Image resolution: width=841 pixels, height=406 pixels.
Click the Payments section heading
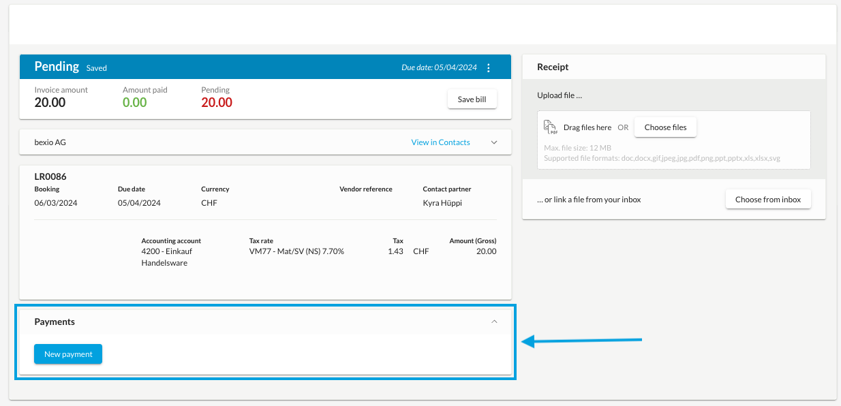click(55, 322)
